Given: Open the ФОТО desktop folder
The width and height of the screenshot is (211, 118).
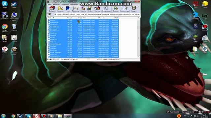Looking at the screenshot, I should point(4,39).
